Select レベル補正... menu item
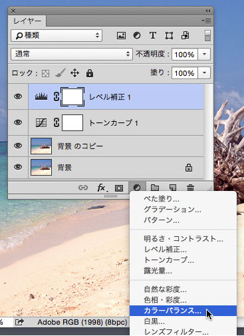 [x=183, y=250]
